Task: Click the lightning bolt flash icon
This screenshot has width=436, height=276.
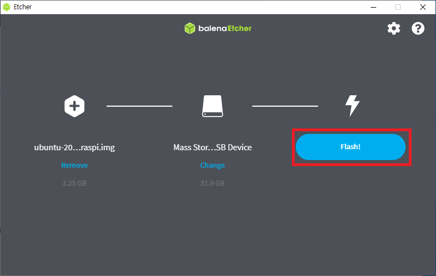Action: pos(352,106)
